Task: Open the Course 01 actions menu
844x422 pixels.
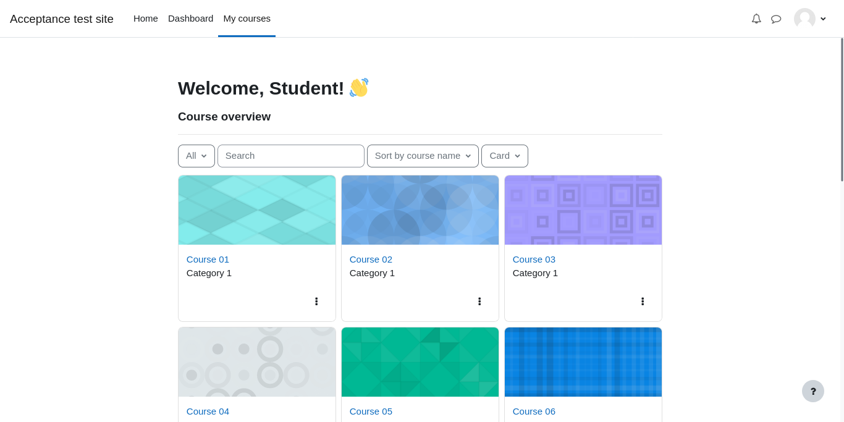Action: (x=316, y=302)
